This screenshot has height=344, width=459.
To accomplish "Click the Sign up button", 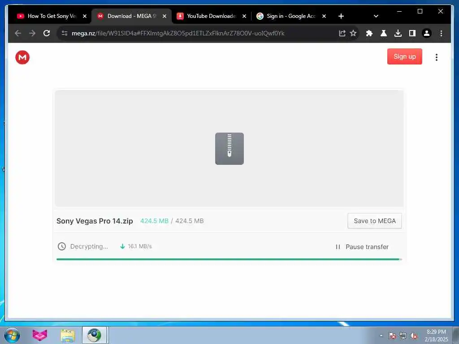I will point(405,56).
